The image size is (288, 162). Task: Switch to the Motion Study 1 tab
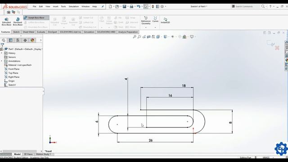[x=43, y=154]
